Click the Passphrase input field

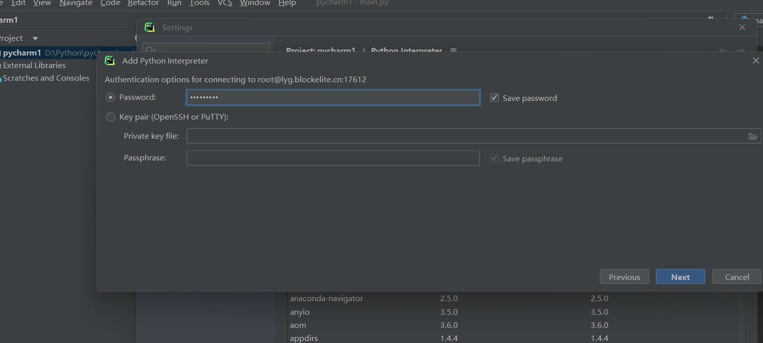click(x=333, y=158)
